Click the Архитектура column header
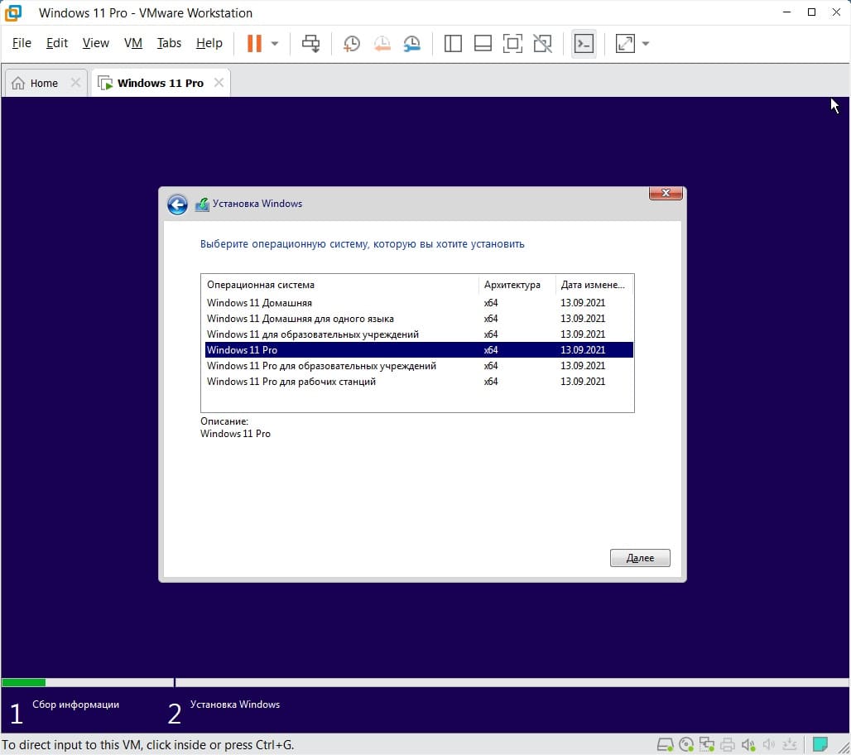The width and height of the screenshot is (851, 755). pyautogui.click(x=517, y=285)
